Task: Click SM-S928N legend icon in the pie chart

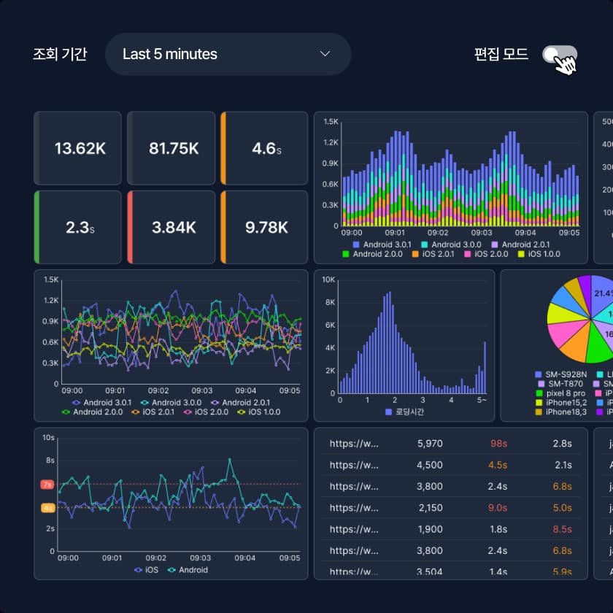Action: (539, 374)
